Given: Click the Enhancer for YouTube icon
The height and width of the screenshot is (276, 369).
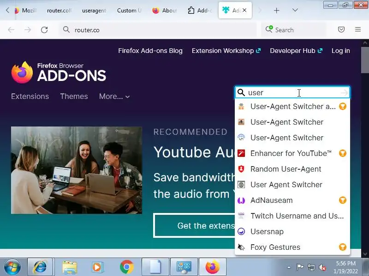Looking at the screenshot, I should pyautogui.click(x=241, y=153).
